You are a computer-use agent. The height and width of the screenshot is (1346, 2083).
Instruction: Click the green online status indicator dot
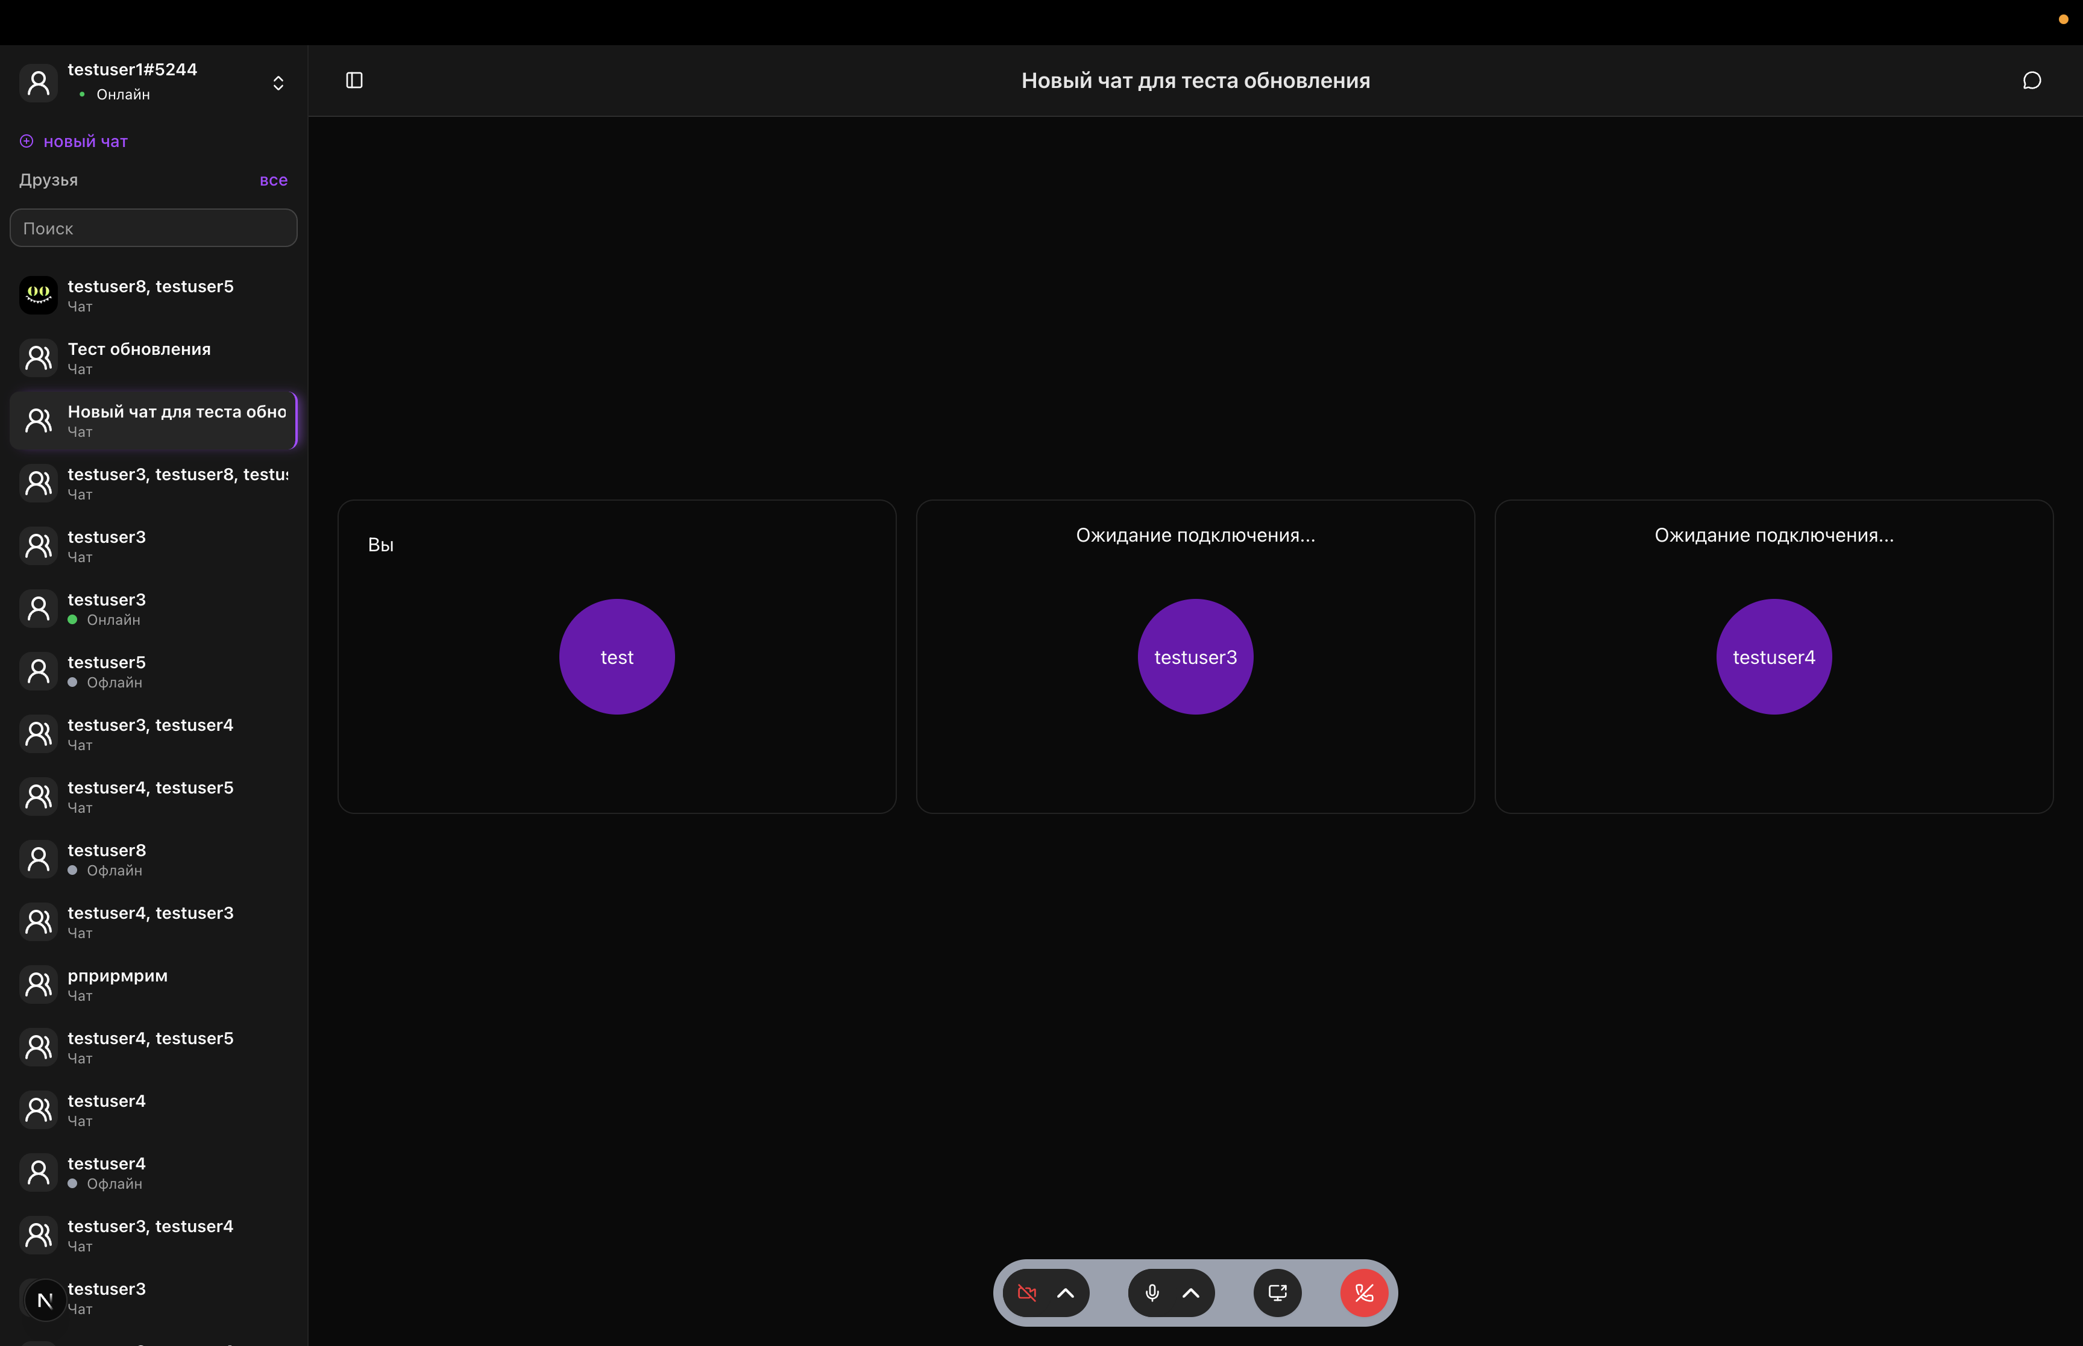[82, 95]
